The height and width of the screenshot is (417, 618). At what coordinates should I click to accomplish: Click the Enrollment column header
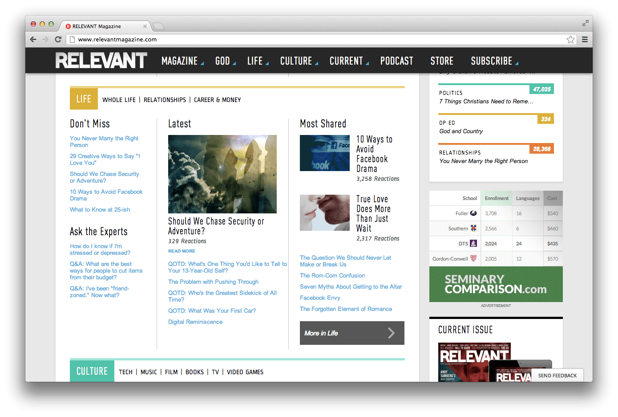coord(497,198)
